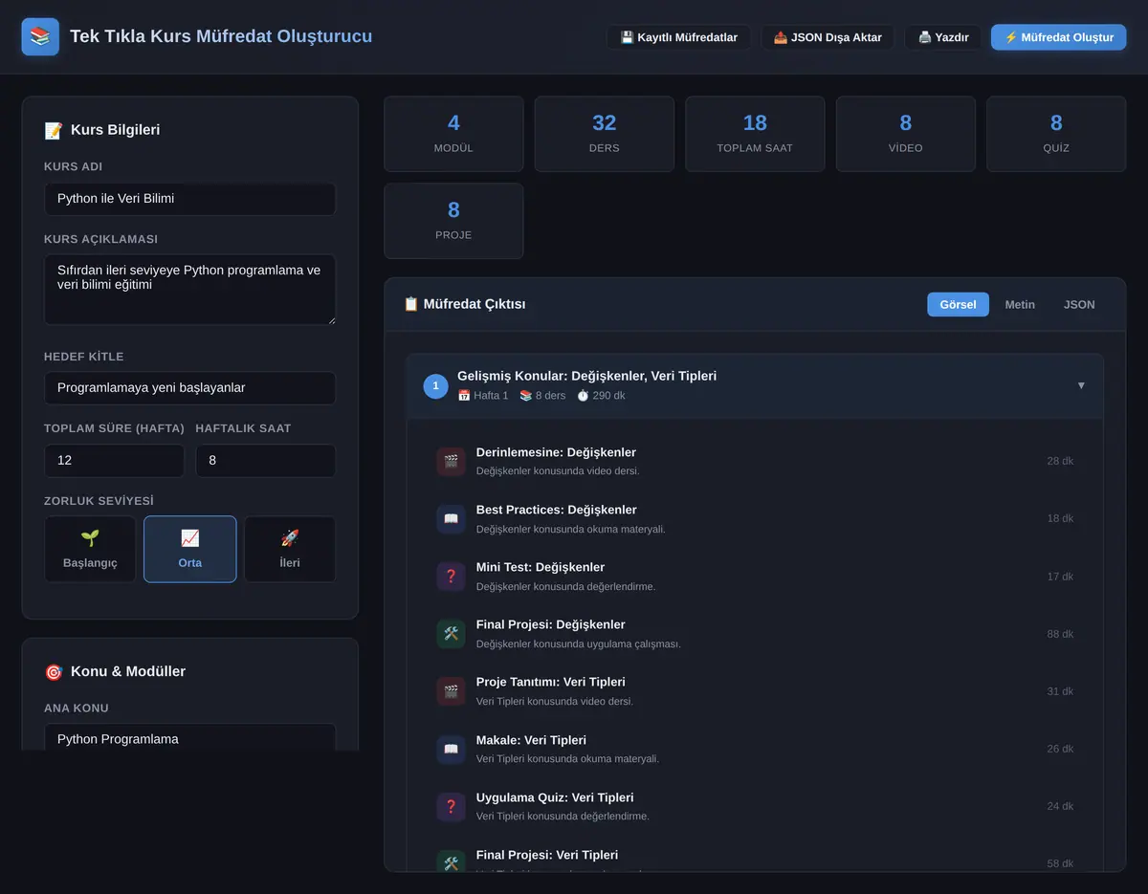This screenshot has height=894, width=1148.
Task: Click the Ana Konu input field
Action: 189,739
